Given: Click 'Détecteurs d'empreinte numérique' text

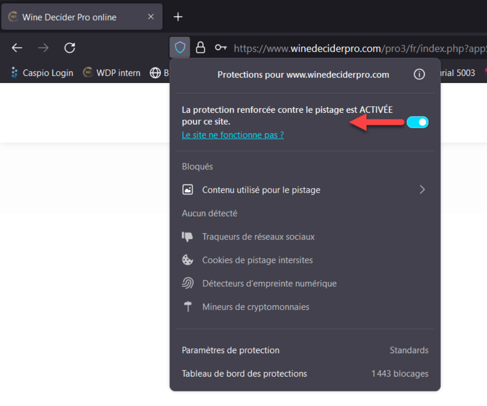Looking at the screenshot, I should pos(270,283).
